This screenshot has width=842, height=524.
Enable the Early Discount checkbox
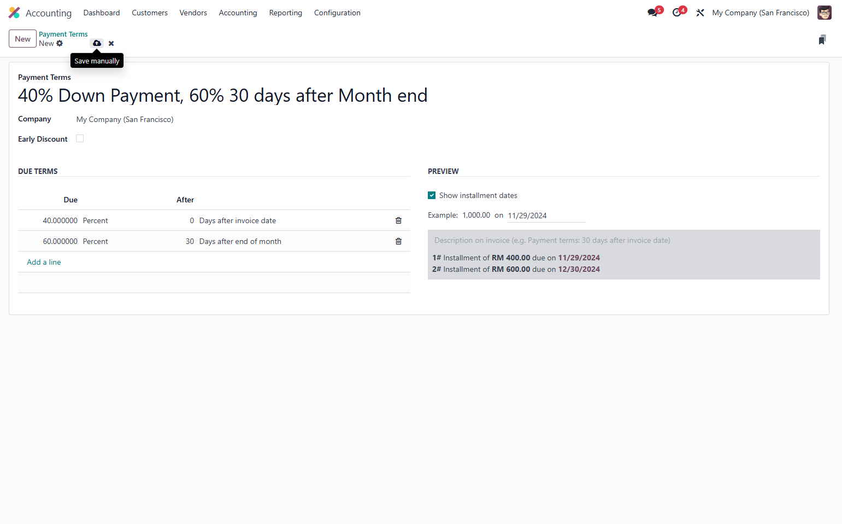[x=80, y=138]
